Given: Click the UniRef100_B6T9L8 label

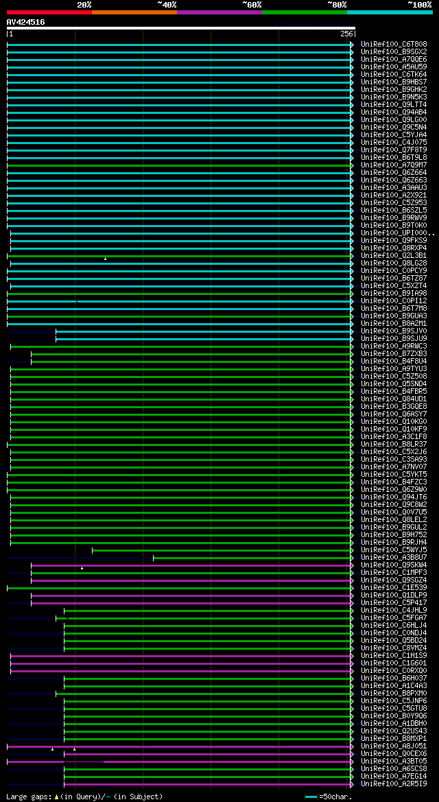Looking at the screenshot, I should coord(394,158).
